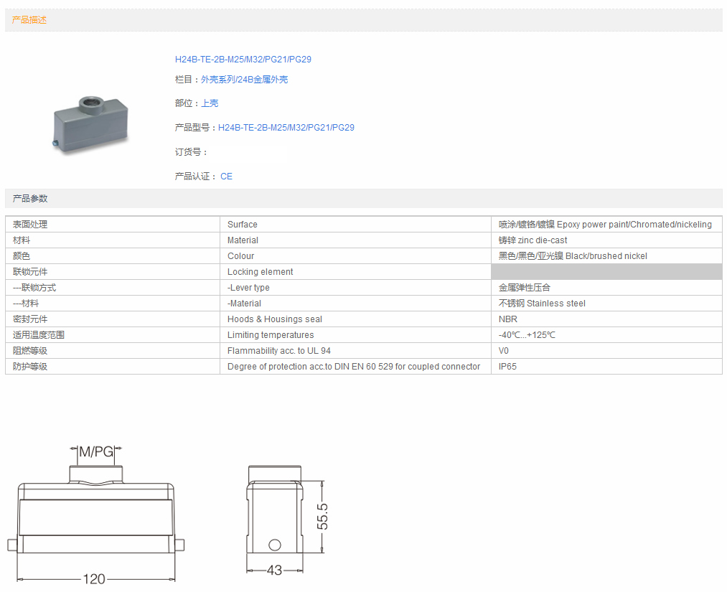Click the M/PG label on the drawing
This screenshot has width=727, height=592.
[96, 452]
